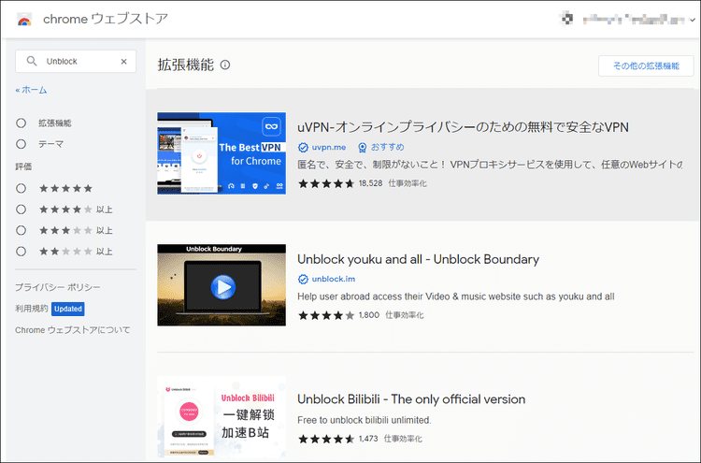Click the 1,473 review count

(x=368, y=439)
